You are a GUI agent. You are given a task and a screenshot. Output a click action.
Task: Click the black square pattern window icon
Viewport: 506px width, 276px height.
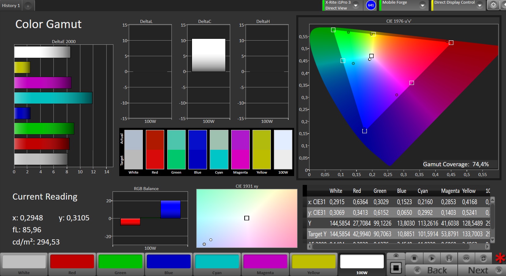(396, 268)
